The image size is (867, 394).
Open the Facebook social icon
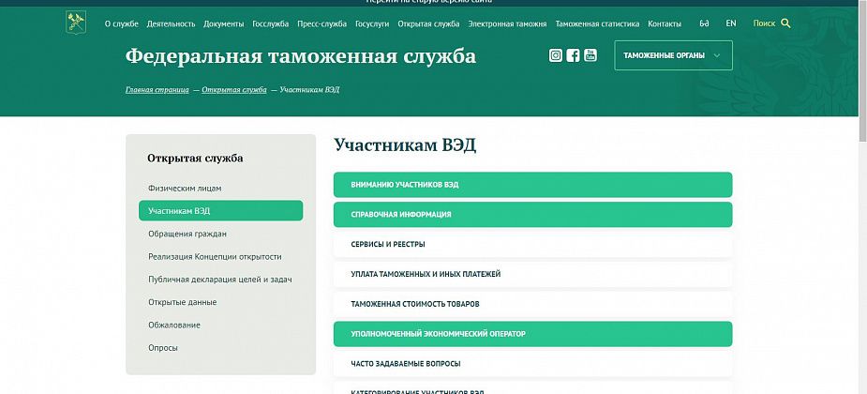point(573,55)
